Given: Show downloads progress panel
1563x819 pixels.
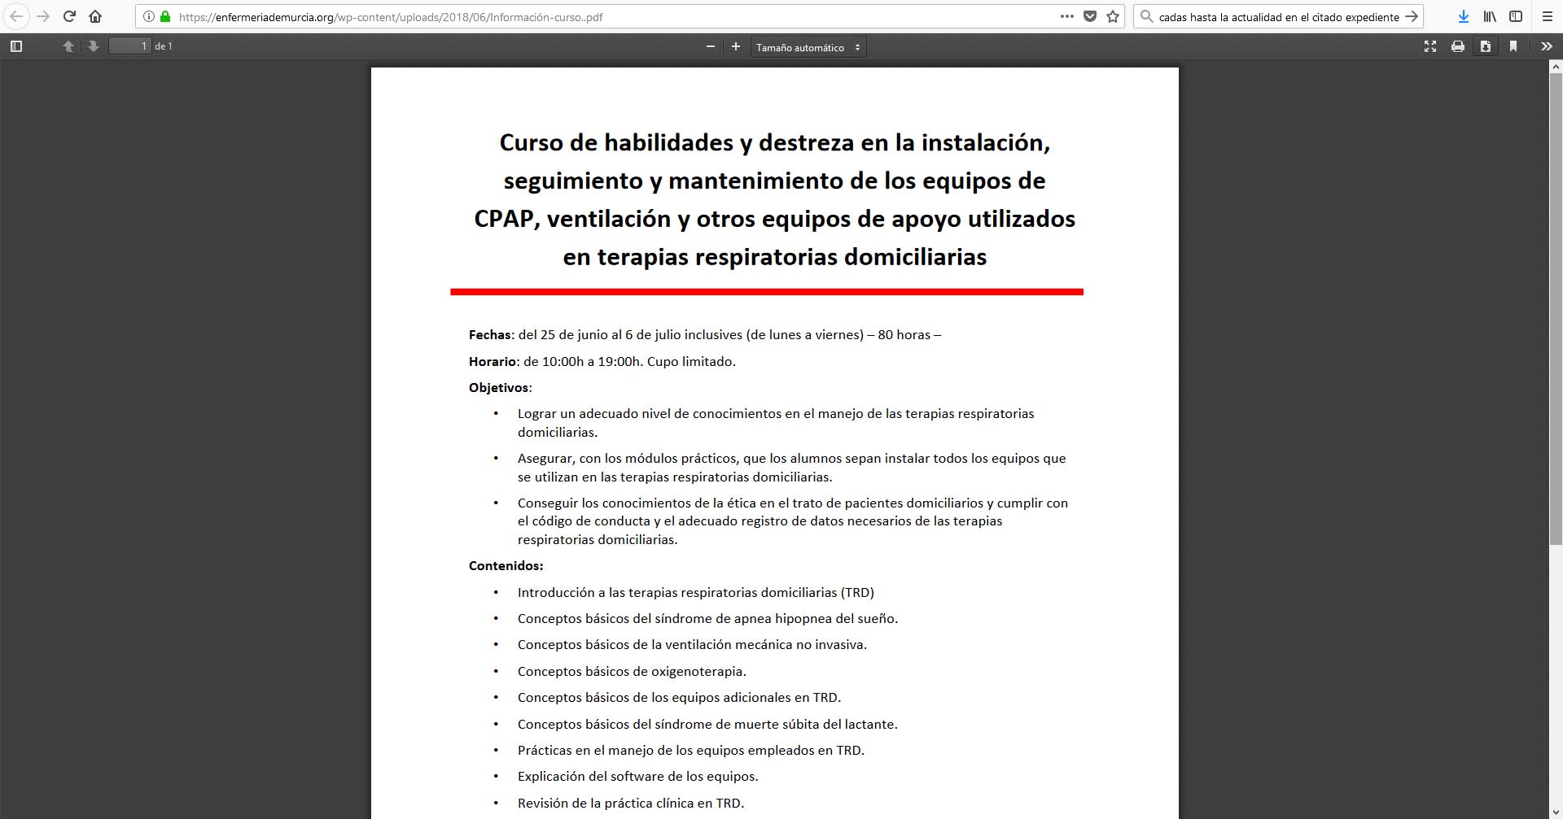Looking at the screenshot, I should 1463,16.
